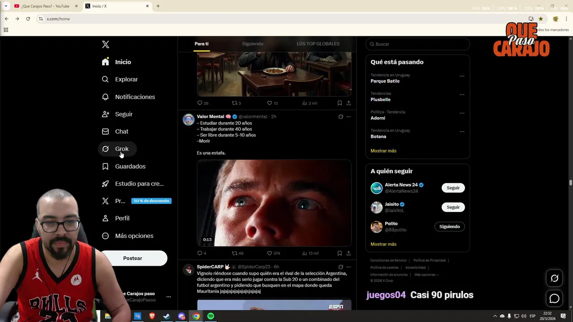View analytics of post with 13 mil views
The image size is (573, 322).
(310, 253)
